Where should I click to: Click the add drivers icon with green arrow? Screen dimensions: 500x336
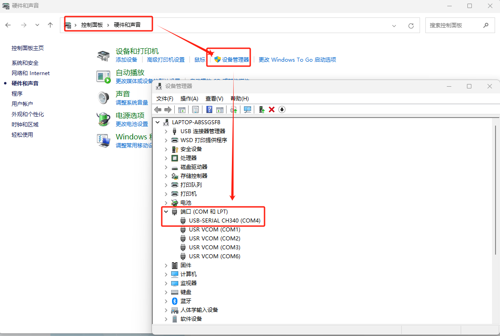point(261,109)
